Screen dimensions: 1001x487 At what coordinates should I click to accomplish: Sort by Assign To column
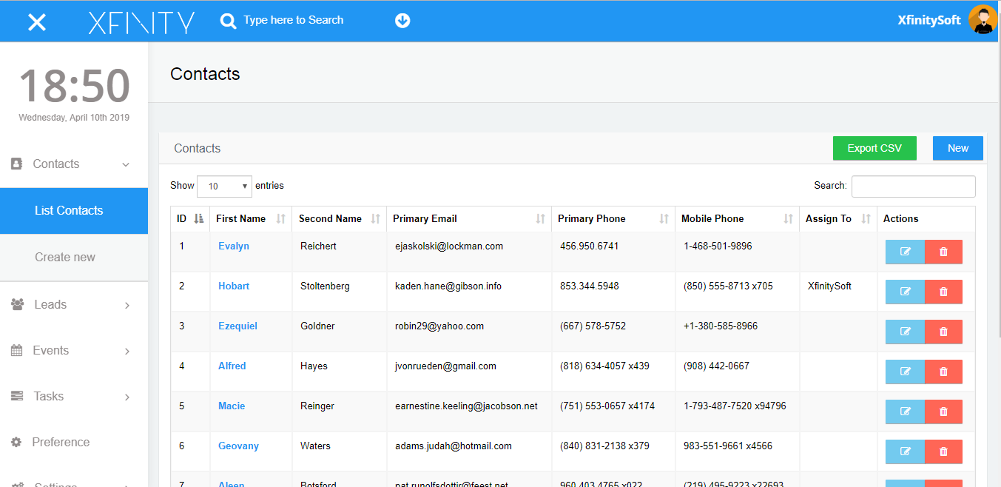838,219
